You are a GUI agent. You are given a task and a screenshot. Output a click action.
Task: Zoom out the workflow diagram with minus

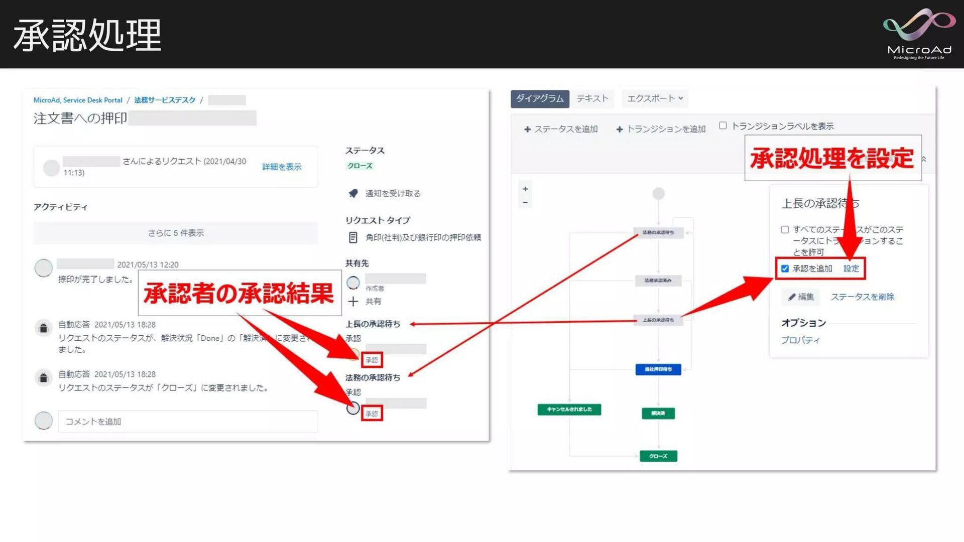(x=525, y=203)
